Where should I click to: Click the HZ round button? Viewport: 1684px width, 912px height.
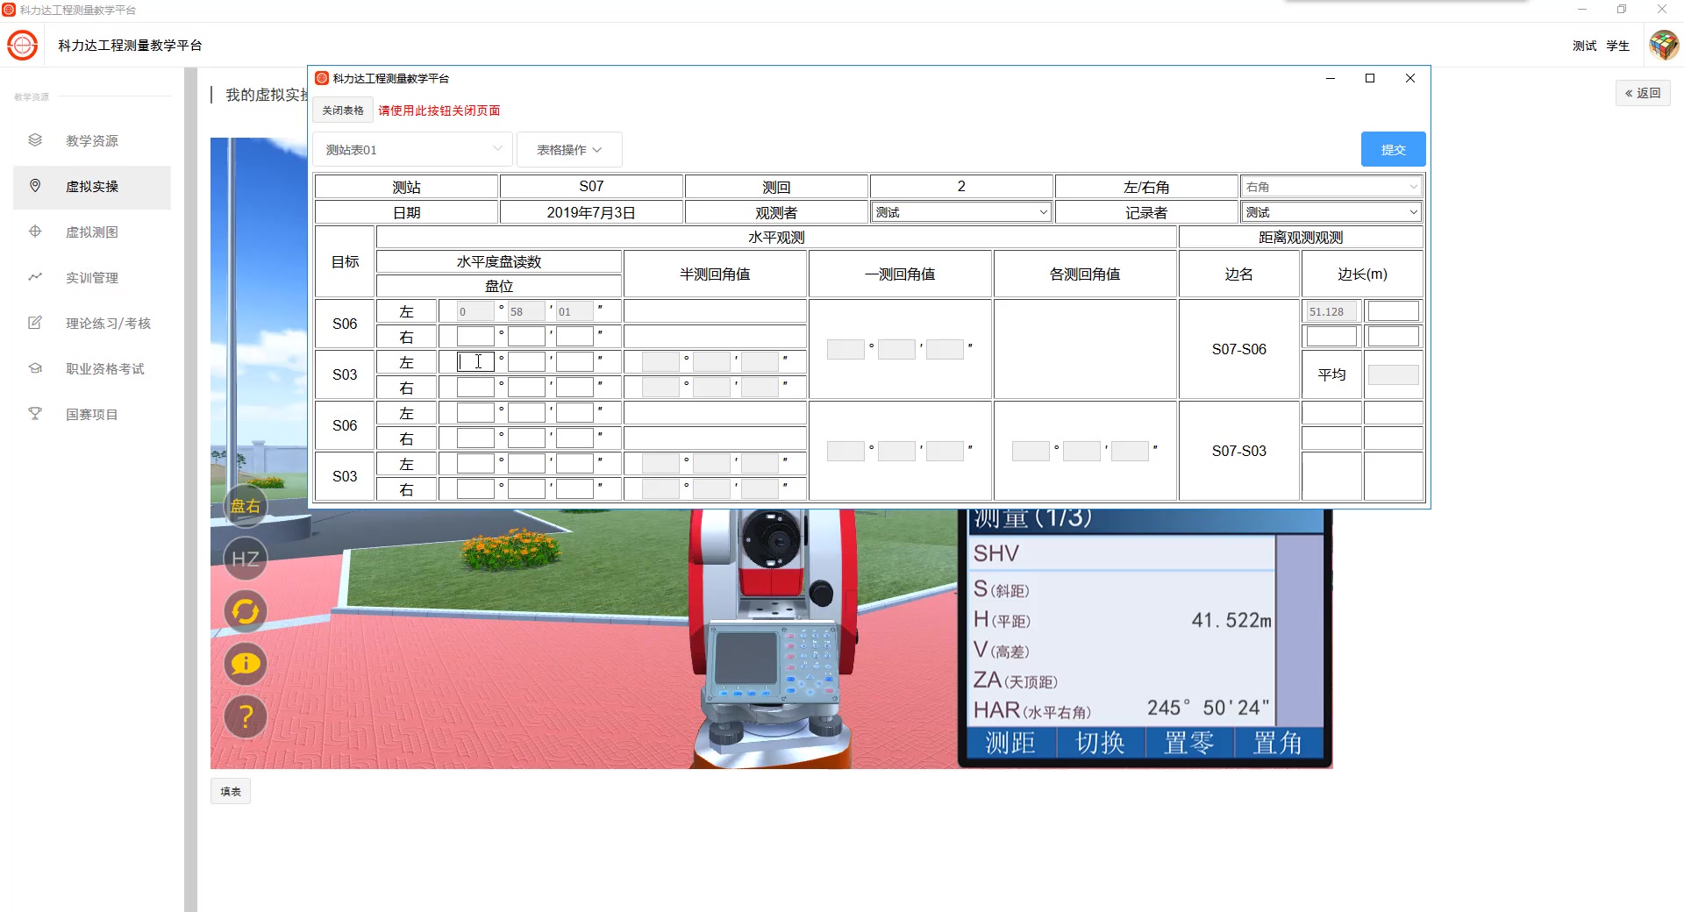tap(246, 559)
